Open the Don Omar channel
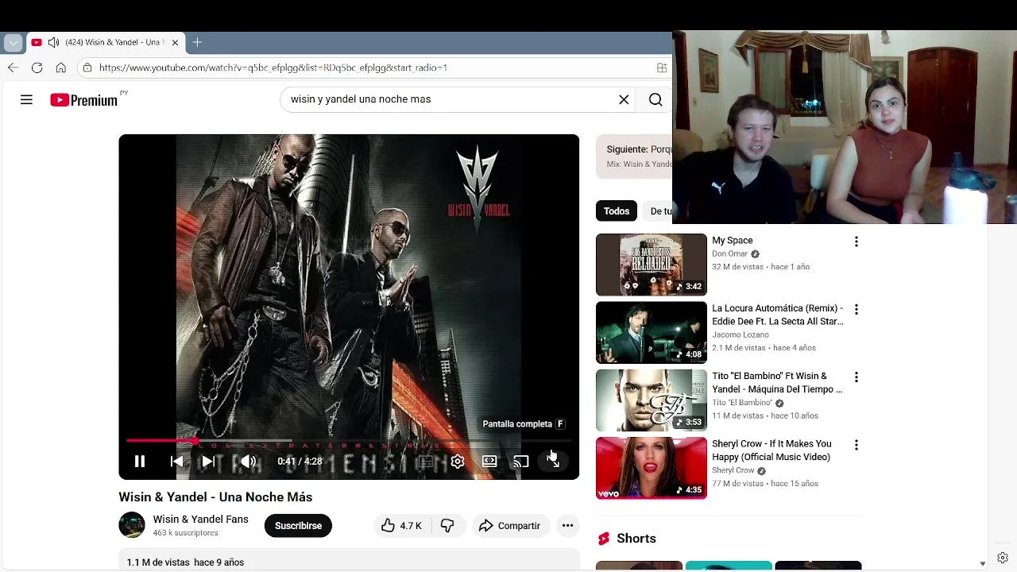The image size is (1017, 572). pos(729,254)
